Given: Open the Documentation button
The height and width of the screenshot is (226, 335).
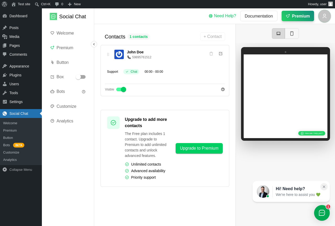Looking at the screenshot, I should click(x=259, y=16).
